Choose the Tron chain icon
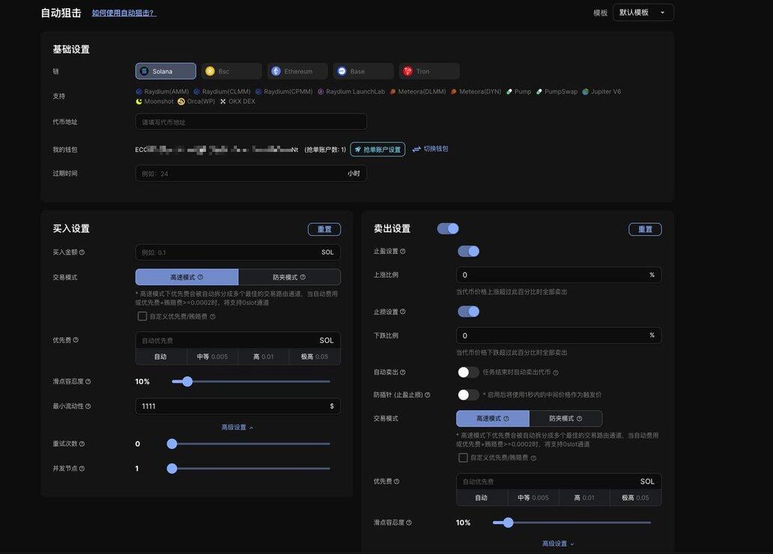The width and height of the screenshot is (773, 554). point(408,71)
